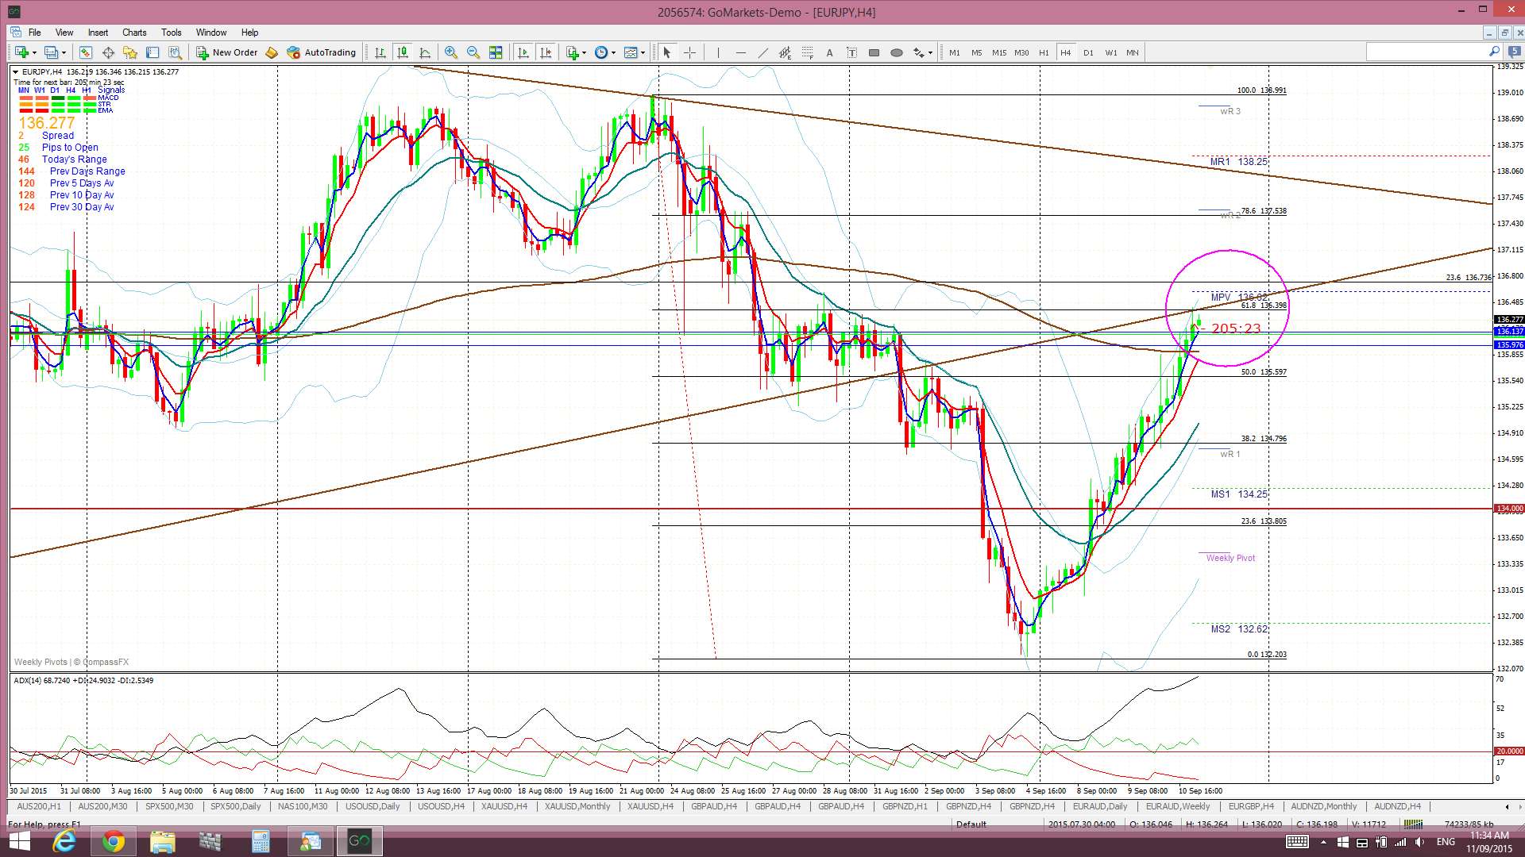The height and width of the screenshot is (857, 1525).
Task: Toggle the Chart Shift icon
Action: [x=546, y=52]
